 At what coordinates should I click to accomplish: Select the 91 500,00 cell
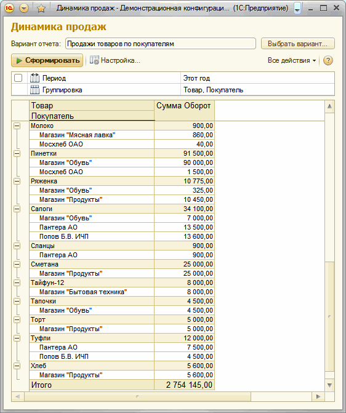[x=184, y=153]
